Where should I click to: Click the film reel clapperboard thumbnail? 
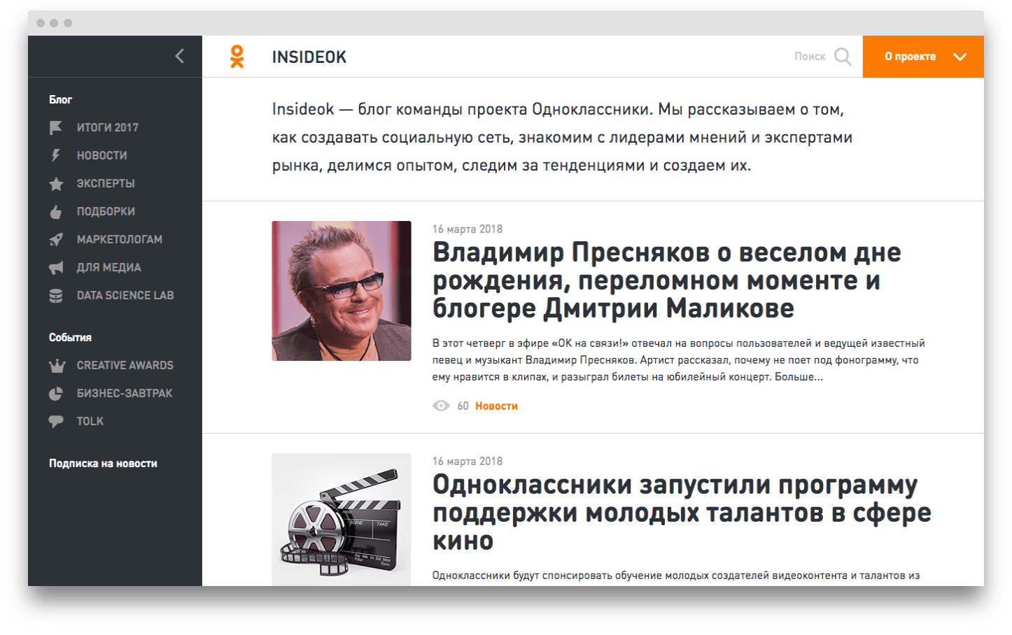(342, 520)
